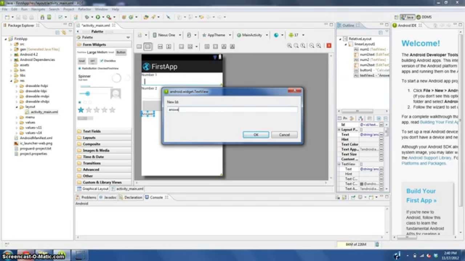Open the screen orientation dropdown

click(191, 35)
